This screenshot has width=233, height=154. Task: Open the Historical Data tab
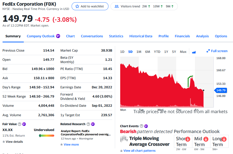coord(141,36)
